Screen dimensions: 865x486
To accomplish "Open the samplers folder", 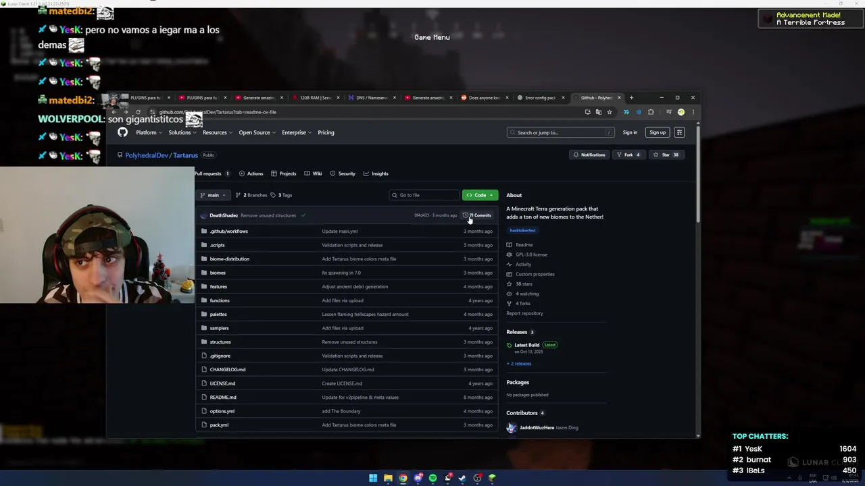I will (x=219, y=328).
